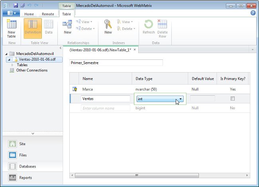Click the Undo arrow in quick access toolbar
259x187 pixels.
click(29, 5)
